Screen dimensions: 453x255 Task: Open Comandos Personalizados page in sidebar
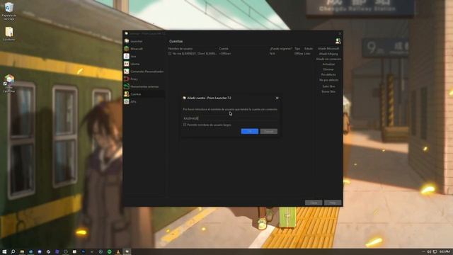(x=144, y=72)
